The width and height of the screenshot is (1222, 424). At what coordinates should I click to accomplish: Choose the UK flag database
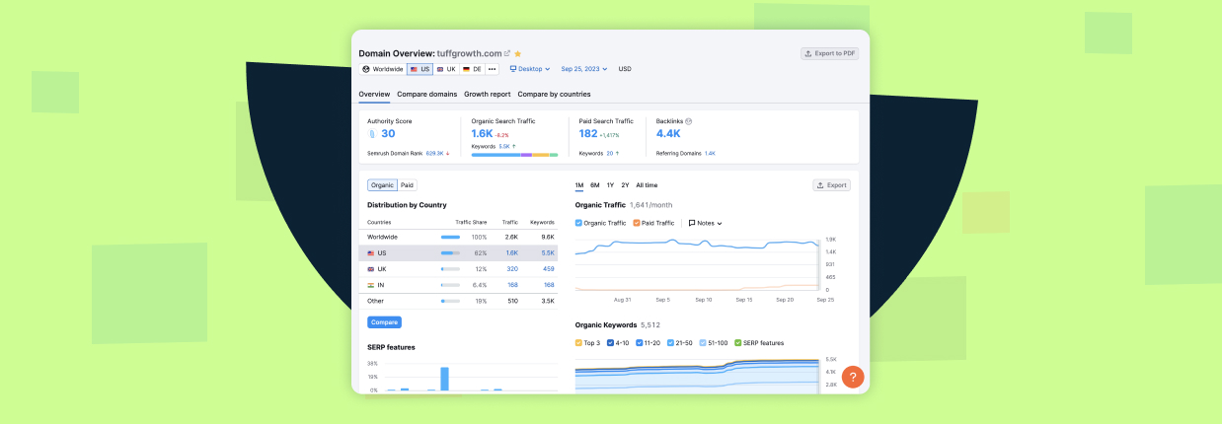tap(446, 69)
